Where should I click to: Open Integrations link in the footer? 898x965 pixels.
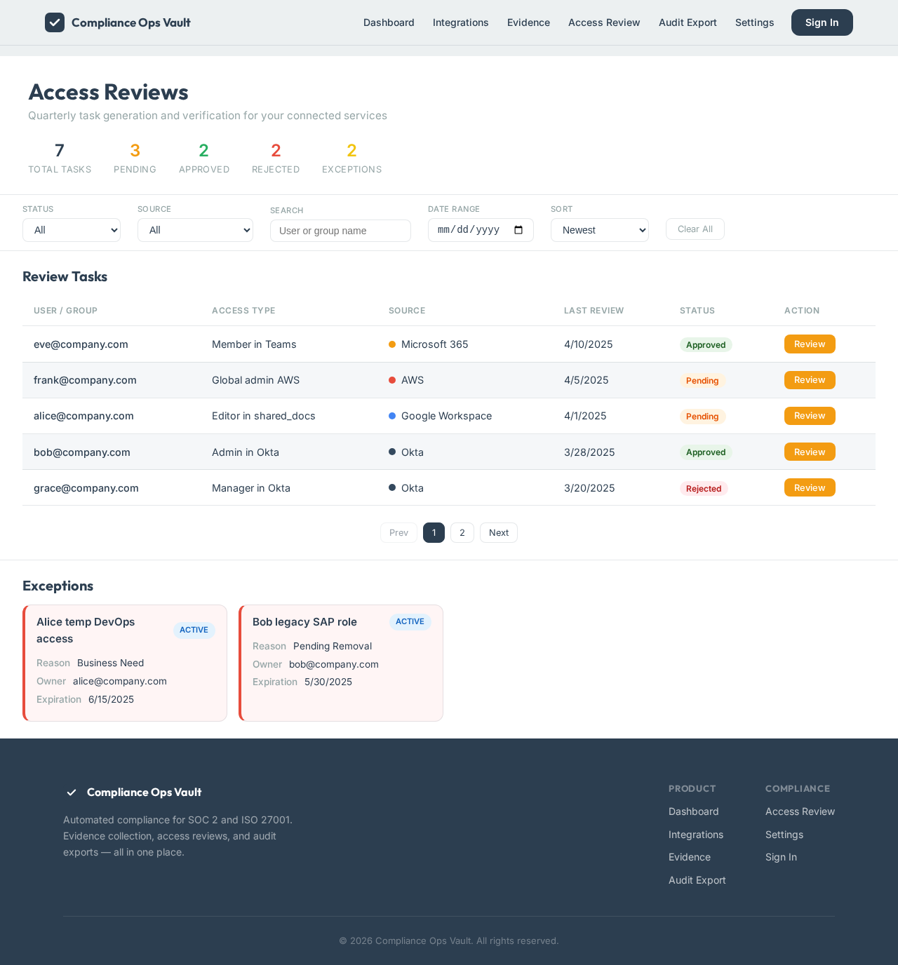click(x=696, y=835)
